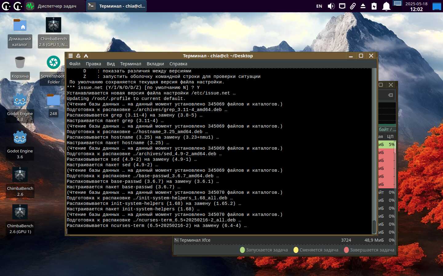This screenshot has width=443, height=276.
Task: Open the volume speaker icon in panel
Action: tap(331, 6)
